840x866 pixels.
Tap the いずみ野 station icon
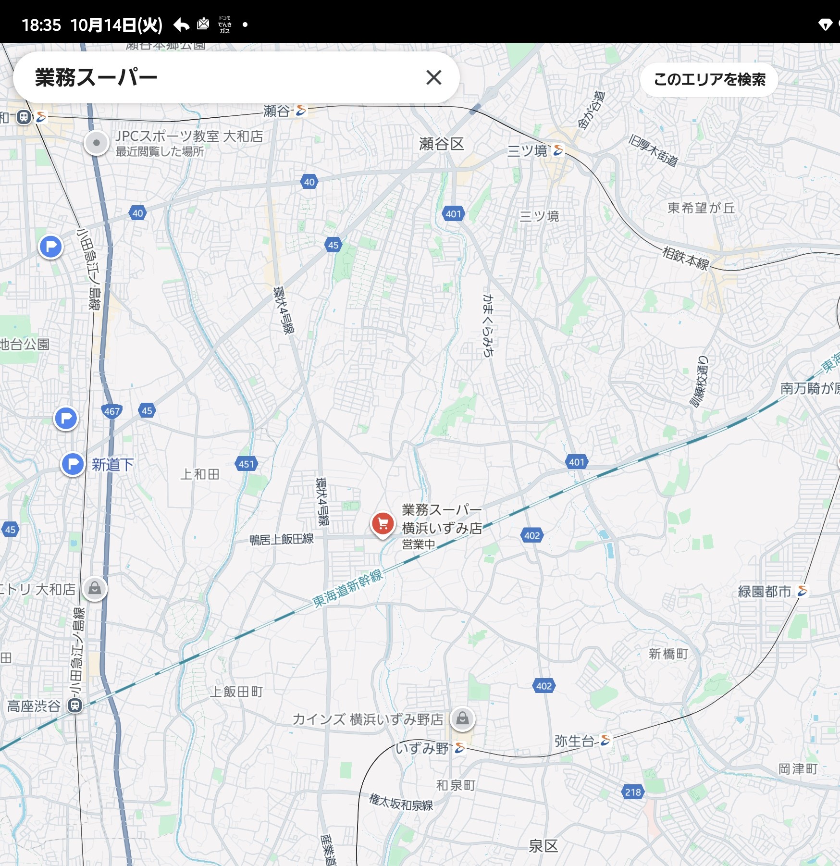[460, 748]
